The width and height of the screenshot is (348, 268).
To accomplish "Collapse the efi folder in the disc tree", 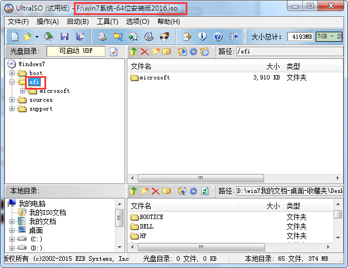I will [12, 82].
